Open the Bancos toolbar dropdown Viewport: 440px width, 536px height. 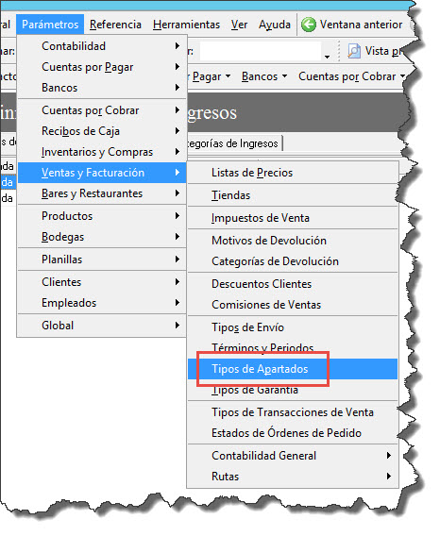pyautogui.click(x=264, y=76)
